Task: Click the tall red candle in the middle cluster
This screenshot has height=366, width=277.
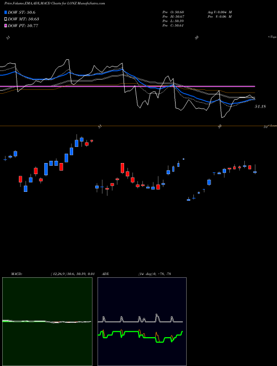Action: 122,168
